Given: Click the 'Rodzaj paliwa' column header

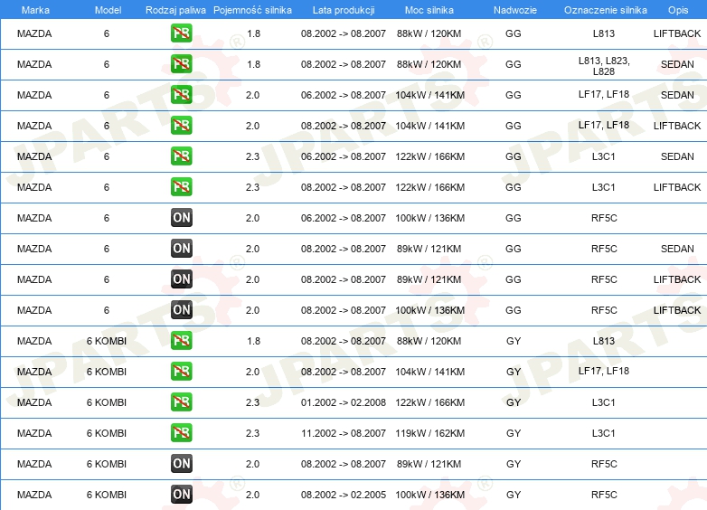Looking at the screenshot, I should (x=175, y=9).
